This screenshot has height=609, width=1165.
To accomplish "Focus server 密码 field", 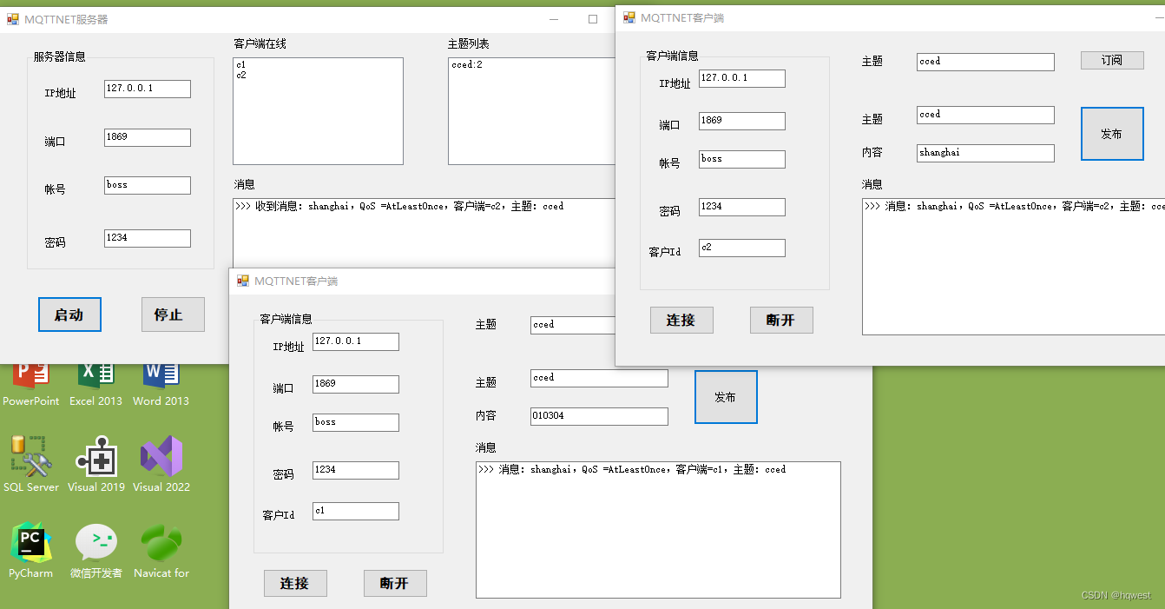I will [148, 238].
